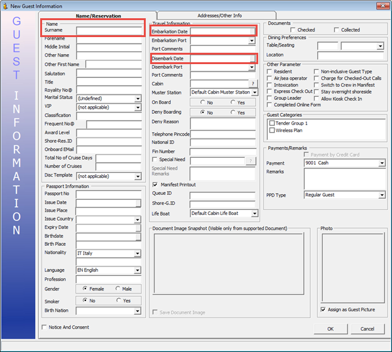Open the passport Expiry Date picker
Screen dimensions: 392x352
[x=138, y=228]
